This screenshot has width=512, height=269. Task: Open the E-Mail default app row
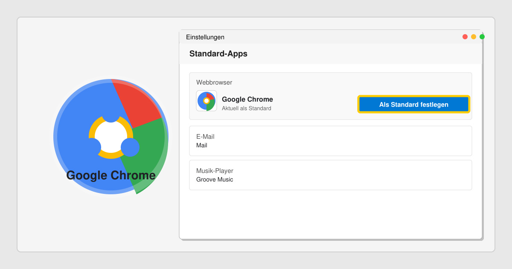click(x=331, y=141)
